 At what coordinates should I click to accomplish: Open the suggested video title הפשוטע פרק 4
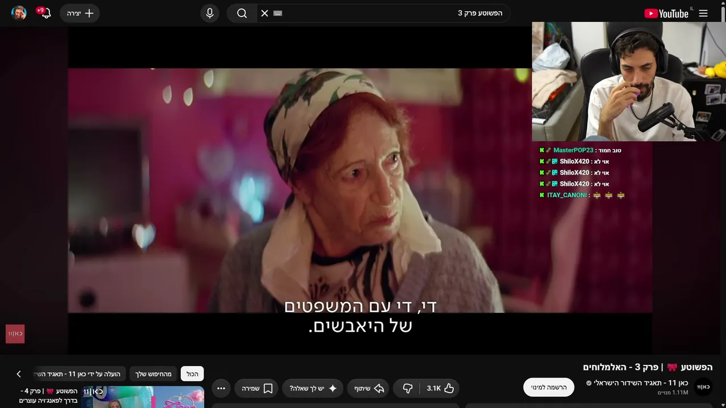click(x=48, y=396)
